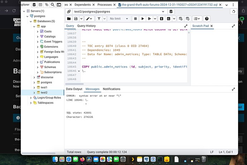This screenshot has width=247, height=165.
Task: Open the filter options dropdown arrow
Action: tap(105, 19)
